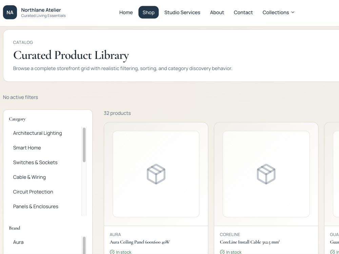Click the Category section heading
The width and height of the screenshot is (339, 254).
17,119
